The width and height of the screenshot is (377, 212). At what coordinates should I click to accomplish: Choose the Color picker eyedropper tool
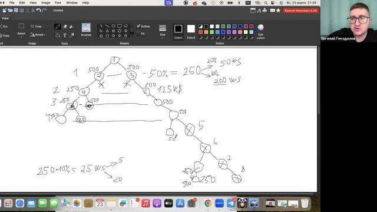[x=72, y=35]
